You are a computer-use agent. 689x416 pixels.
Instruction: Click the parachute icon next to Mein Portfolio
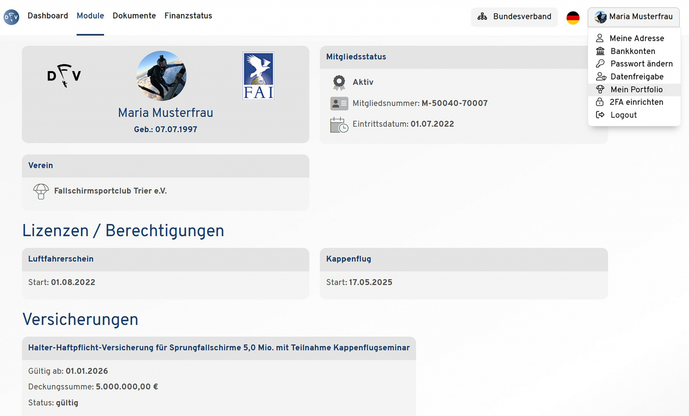(x=600, y=89)
